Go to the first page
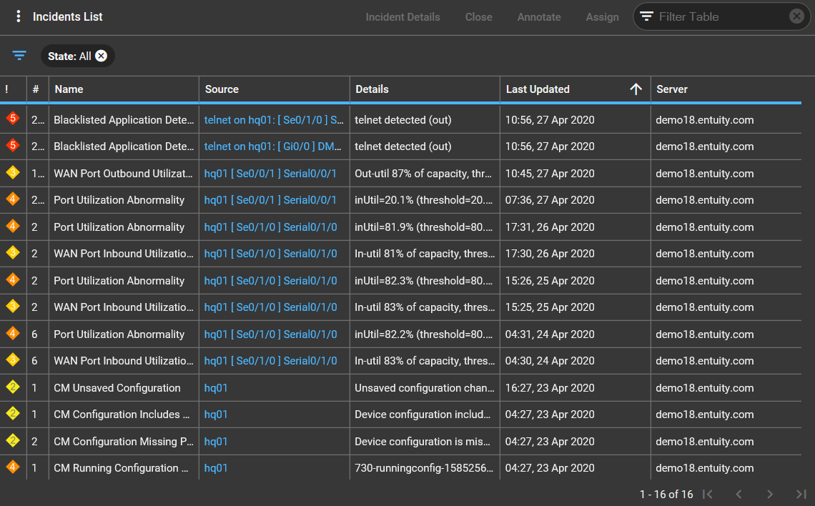The width and height of the screenshot is (815, 506). point(708,494)
